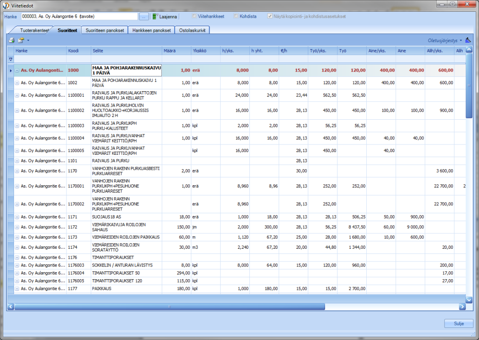
Task: Click the horizontal scrollbar left arrow
Action: pos(11,307)
